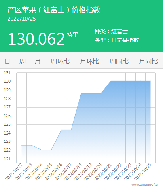The height and width of the screenshot is (188, 163).
Task: Click the 131 y-axis label
Action: tap(7, 73)
